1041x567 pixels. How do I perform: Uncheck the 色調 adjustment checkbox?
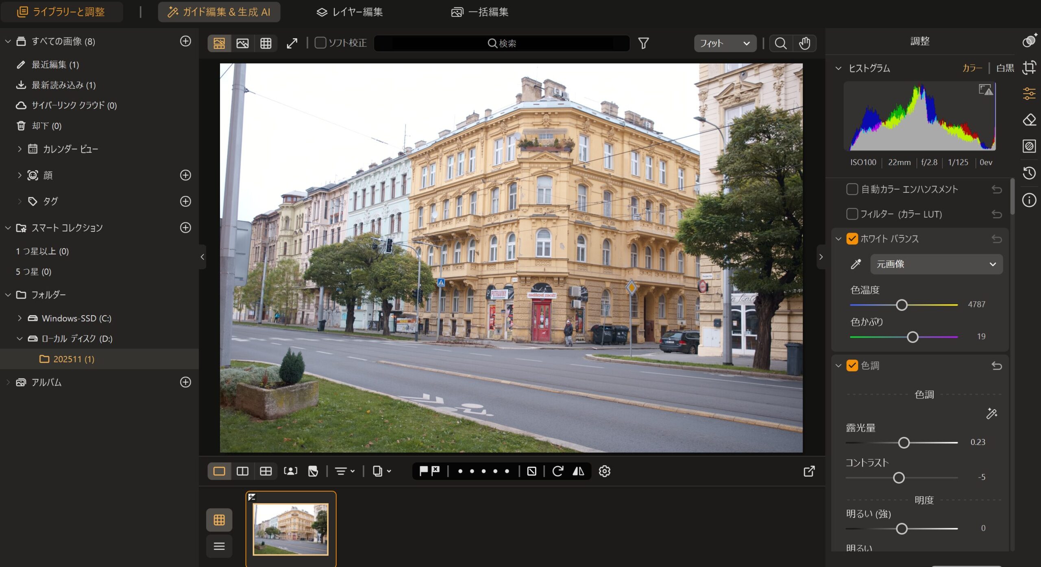coord(852,366)
